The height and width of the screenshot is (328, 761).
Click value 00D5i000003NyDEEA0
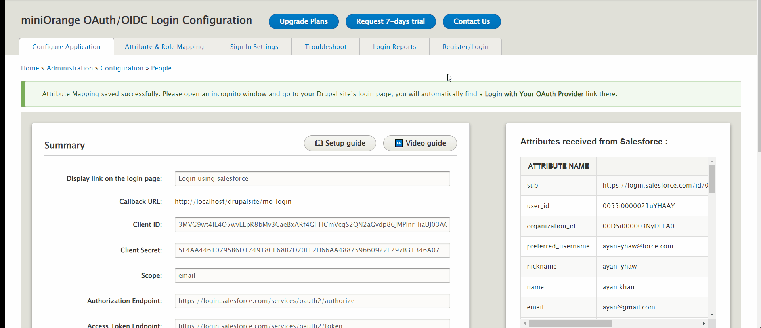[x=638, y=226]
